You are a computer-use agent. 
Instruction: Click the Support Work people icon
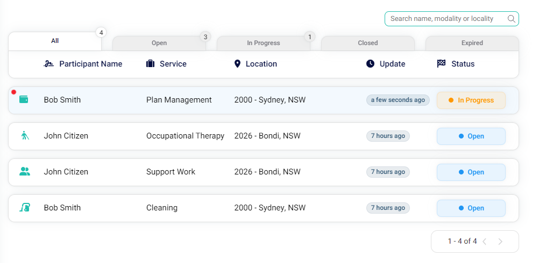tap(25, 171)
